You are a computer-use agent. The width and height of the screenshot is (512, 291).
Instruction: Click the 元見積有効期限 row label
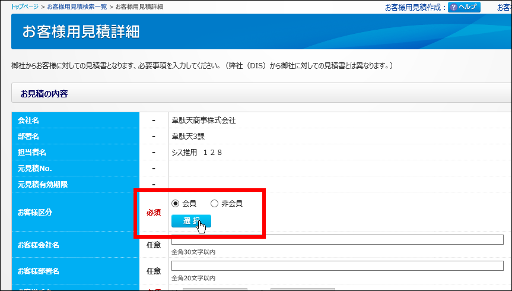43,185
